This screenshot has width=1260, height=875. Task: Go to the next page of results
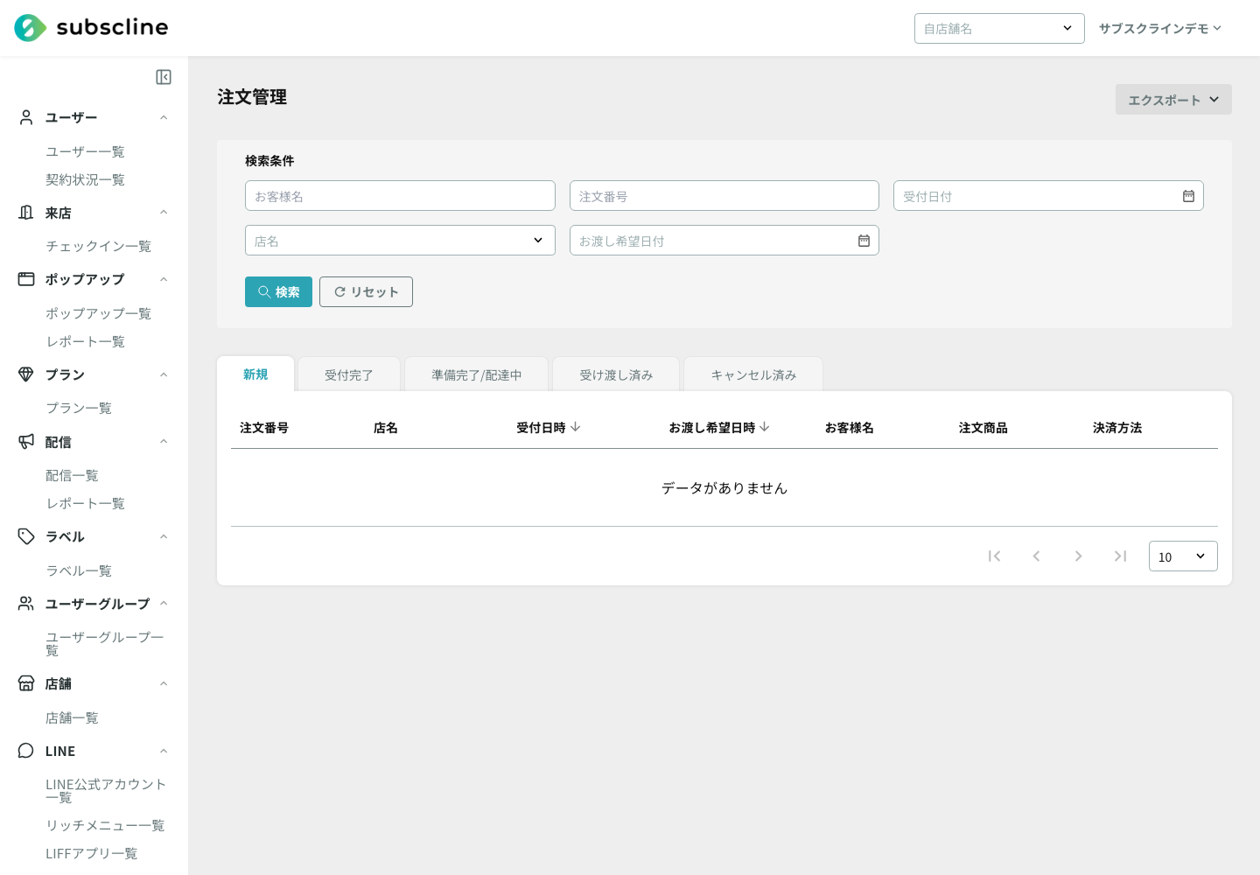1078,556
